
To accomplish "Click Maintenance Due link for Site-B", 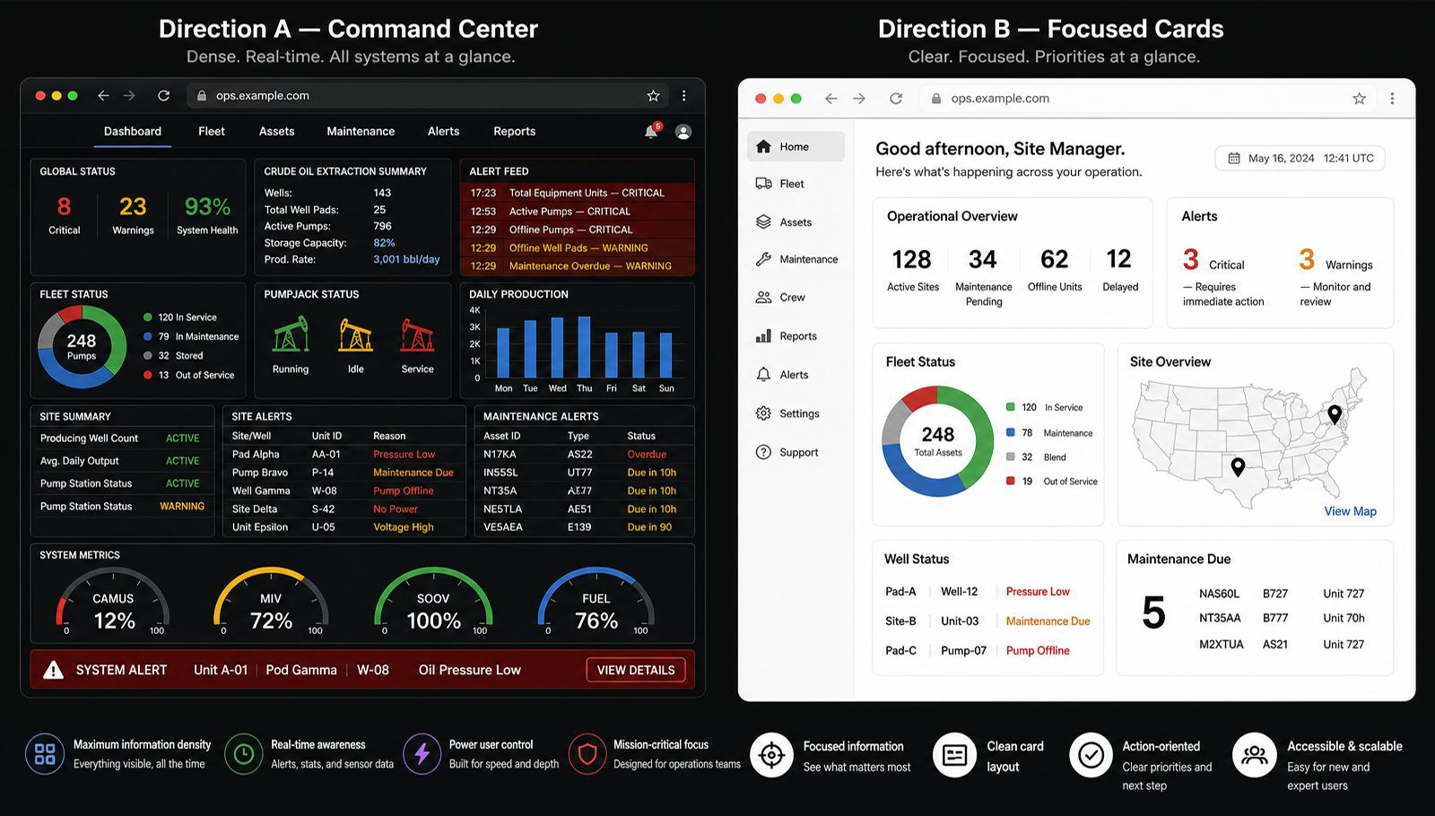I will tap(1048, 621).
